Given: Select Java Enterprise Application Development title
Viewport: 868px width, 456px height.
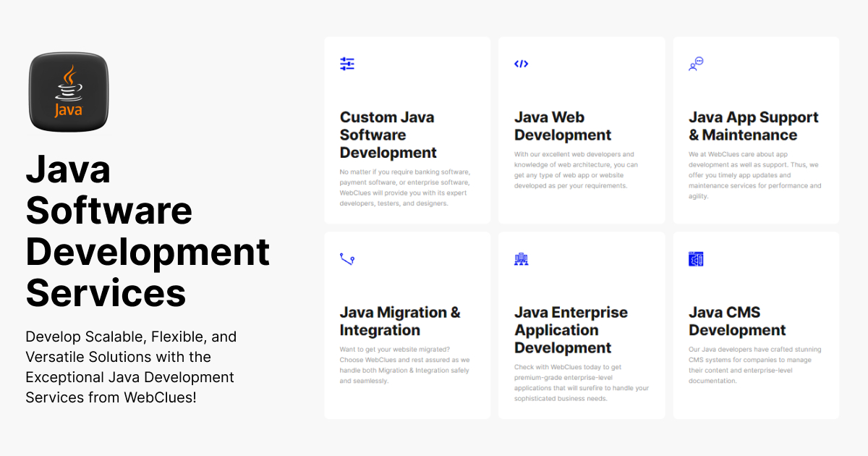Looking at the screenshot, I should click(571, 330).
